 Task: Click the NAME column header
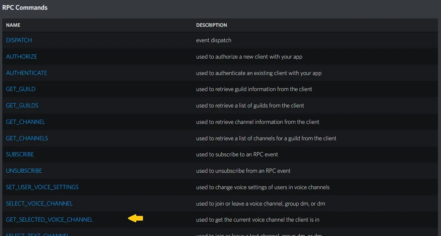(13, 25)
